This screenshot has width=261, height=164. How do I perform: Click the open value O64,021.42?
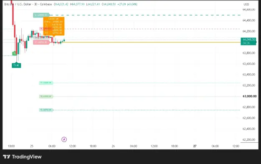pyautogui.click(x=61, y=4)
